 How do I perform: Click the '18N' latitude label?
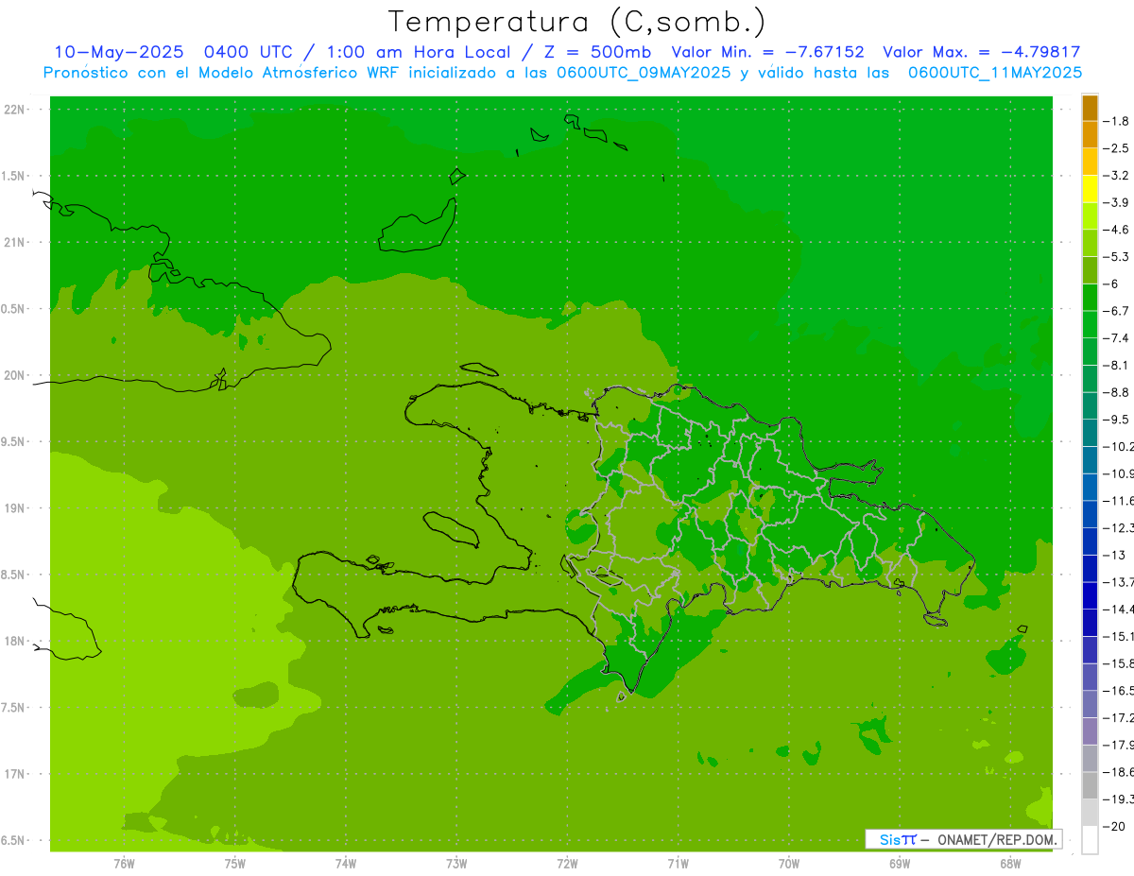14,641
